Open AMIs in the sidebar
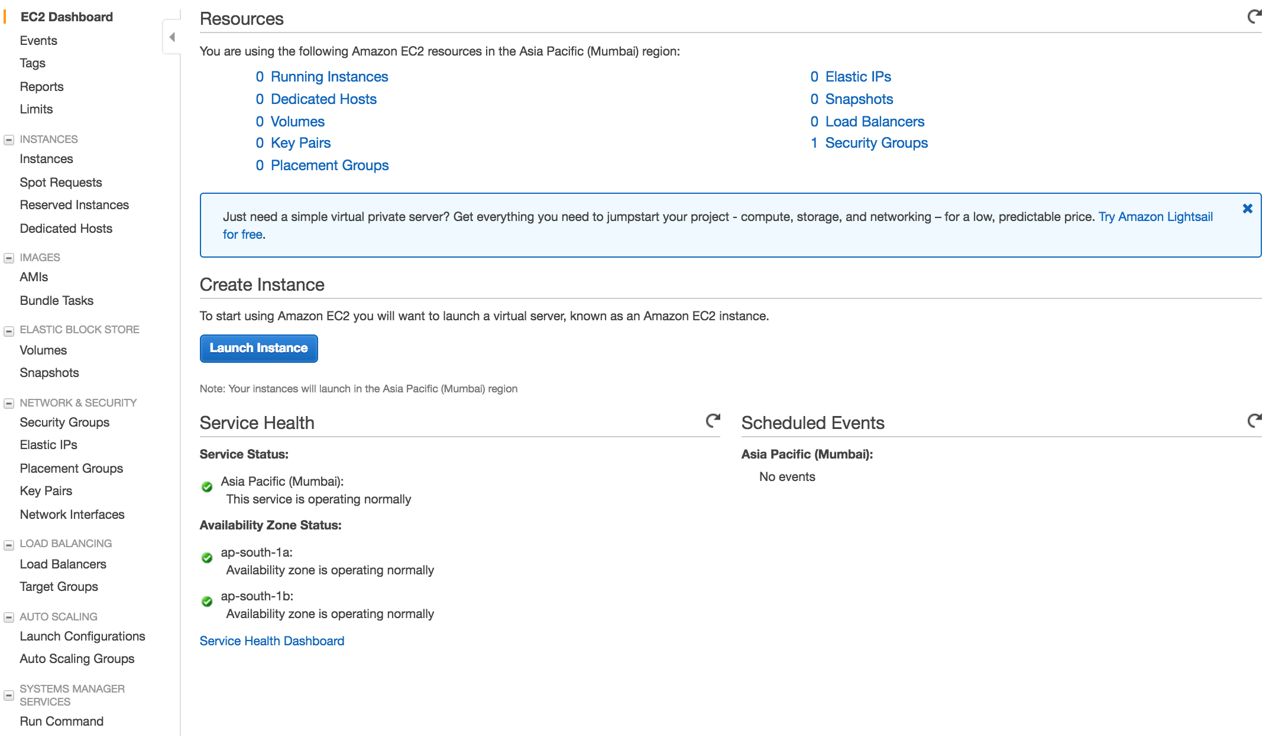This screenshot has height=741, width=1269. (34, 277)
